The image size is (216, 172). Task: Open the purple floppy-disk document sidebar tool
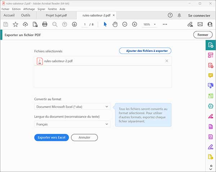point(211,137)
